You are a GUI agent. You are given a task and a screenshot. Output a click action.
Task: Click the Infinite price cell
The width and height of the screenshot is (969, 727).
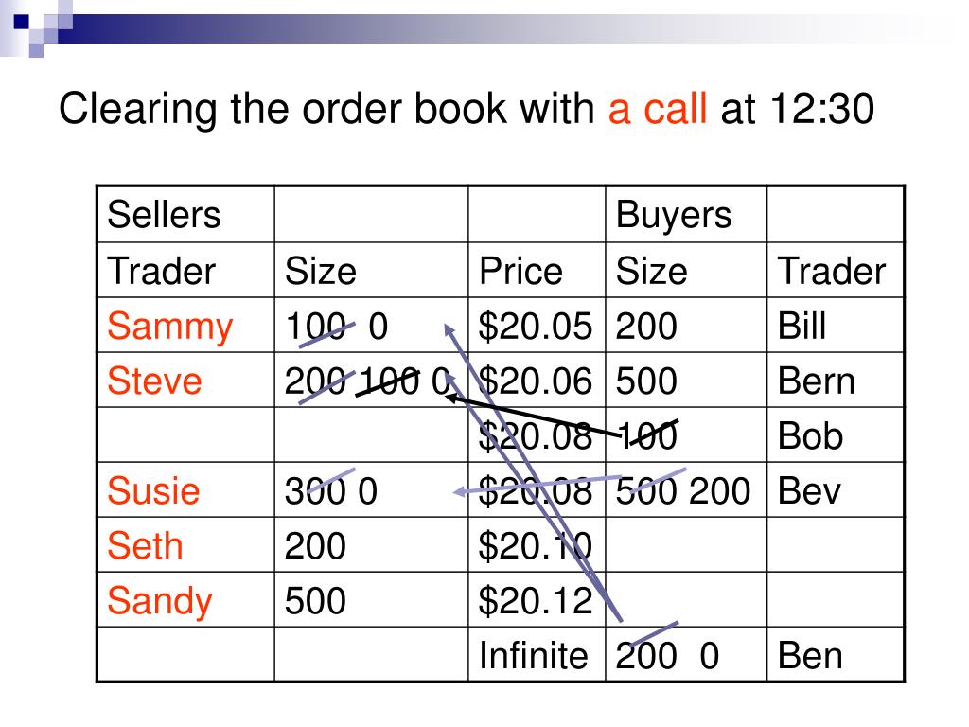click(537, 655)
